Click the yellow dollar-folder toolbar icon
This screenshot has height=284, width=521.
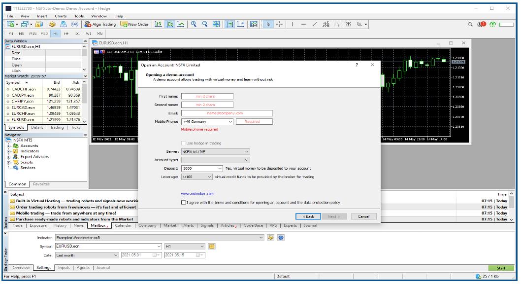(39, 24)
